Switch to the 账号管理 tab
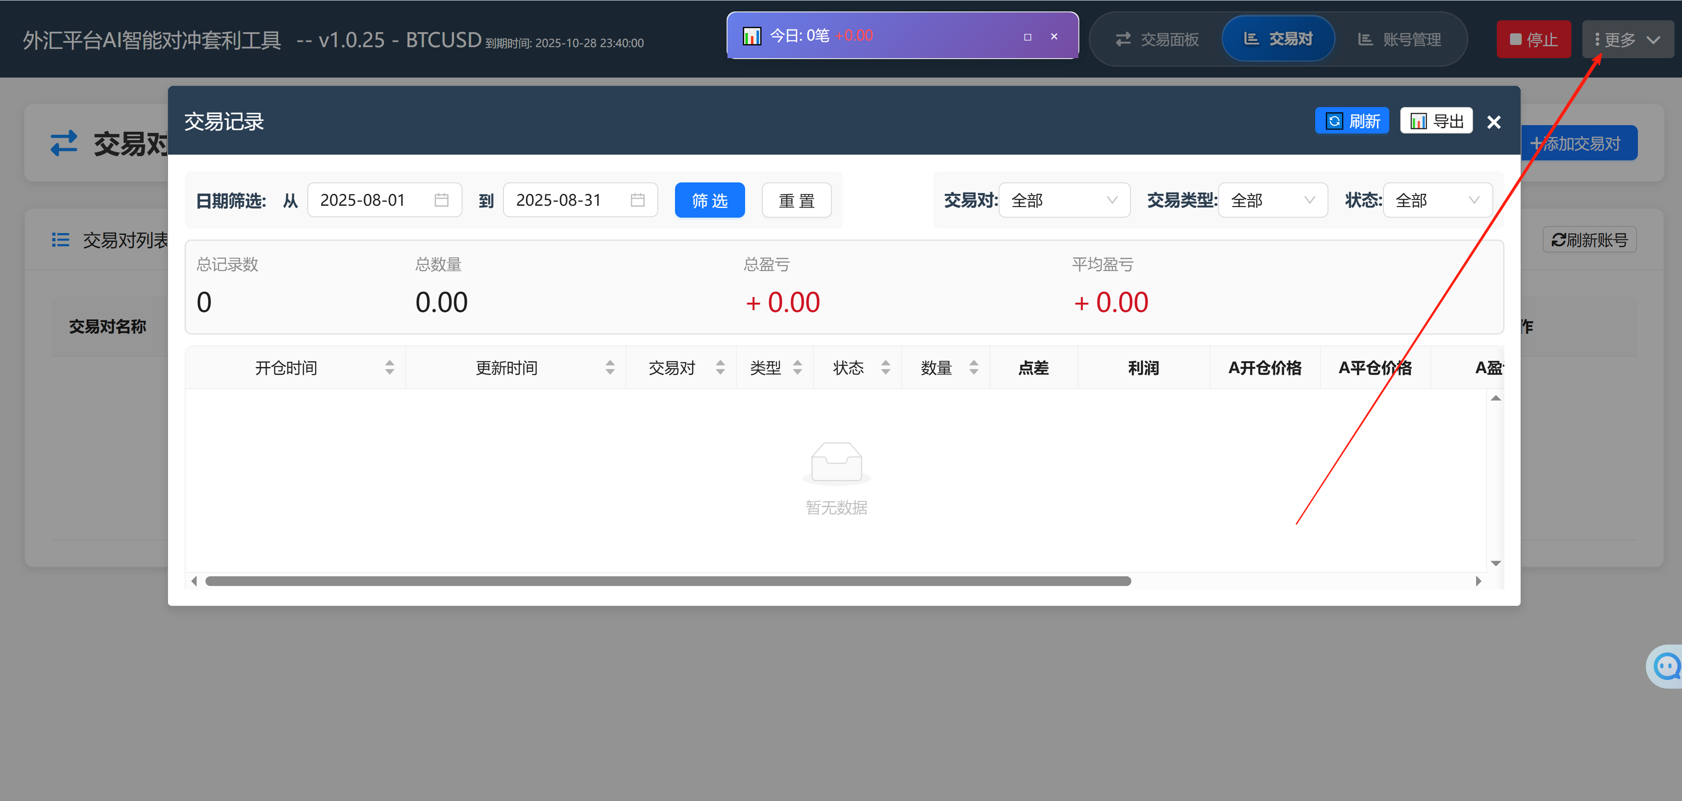The height and width of the screenshot is (801, 1682). (1399, 40)
